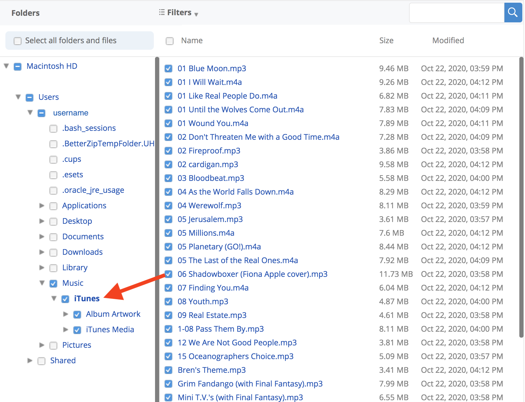Click the Filters list icon
The image size is (525, 402).
[162, 12]
